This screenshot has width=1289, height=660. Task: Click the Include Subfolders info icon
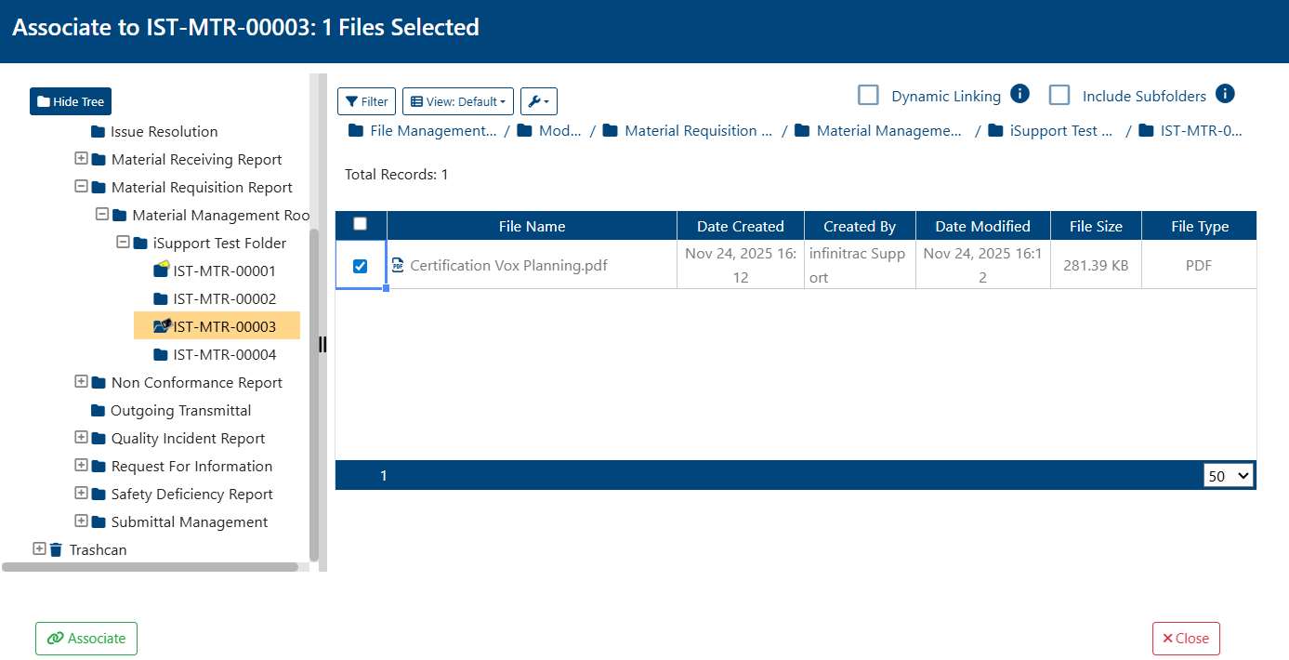1225,94
